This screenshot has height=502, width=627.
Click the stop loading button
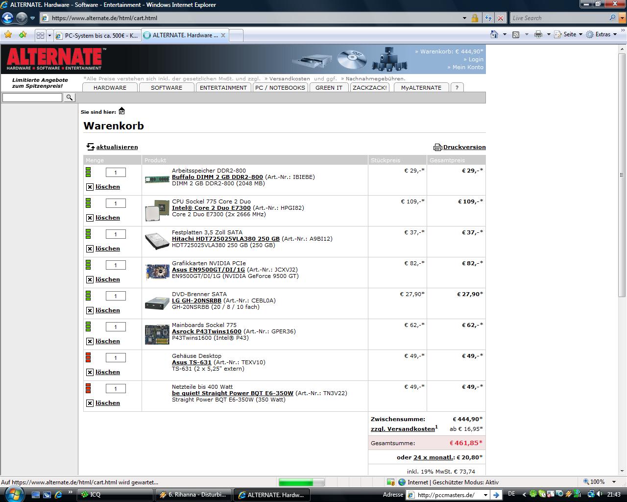[x=500, y=18]
